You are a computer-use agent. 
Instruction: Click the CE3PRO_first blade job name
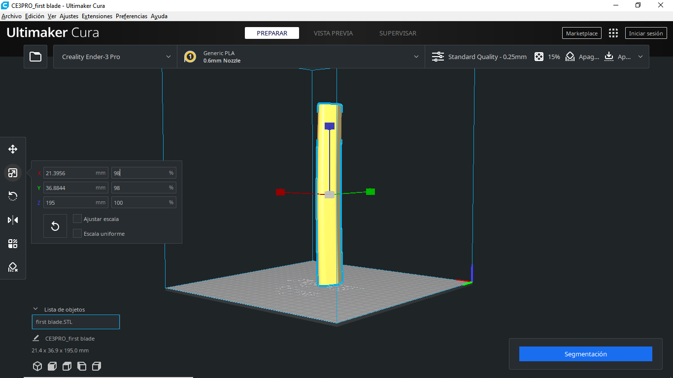tap(70, 339)
